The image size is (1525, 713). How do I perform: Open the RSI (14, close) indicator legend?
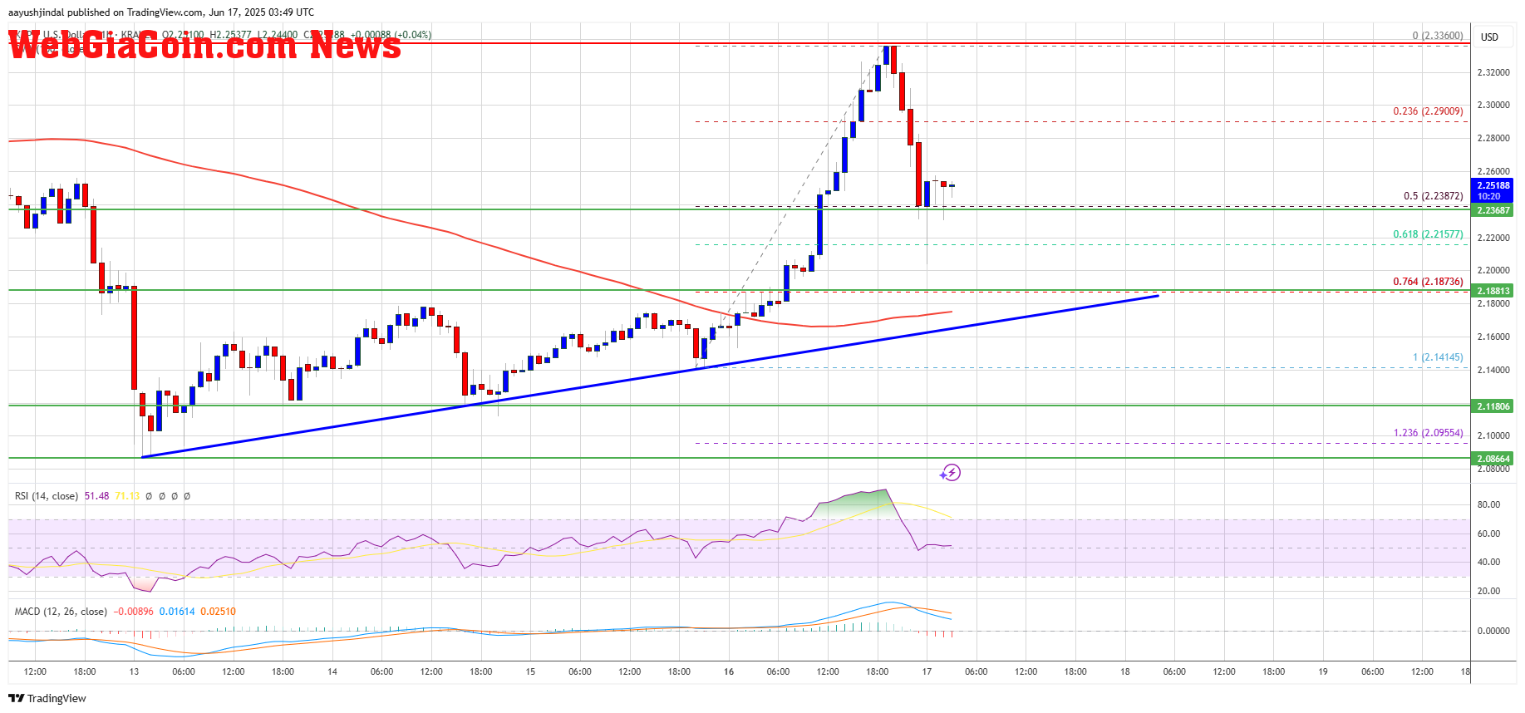click(47, 496)
